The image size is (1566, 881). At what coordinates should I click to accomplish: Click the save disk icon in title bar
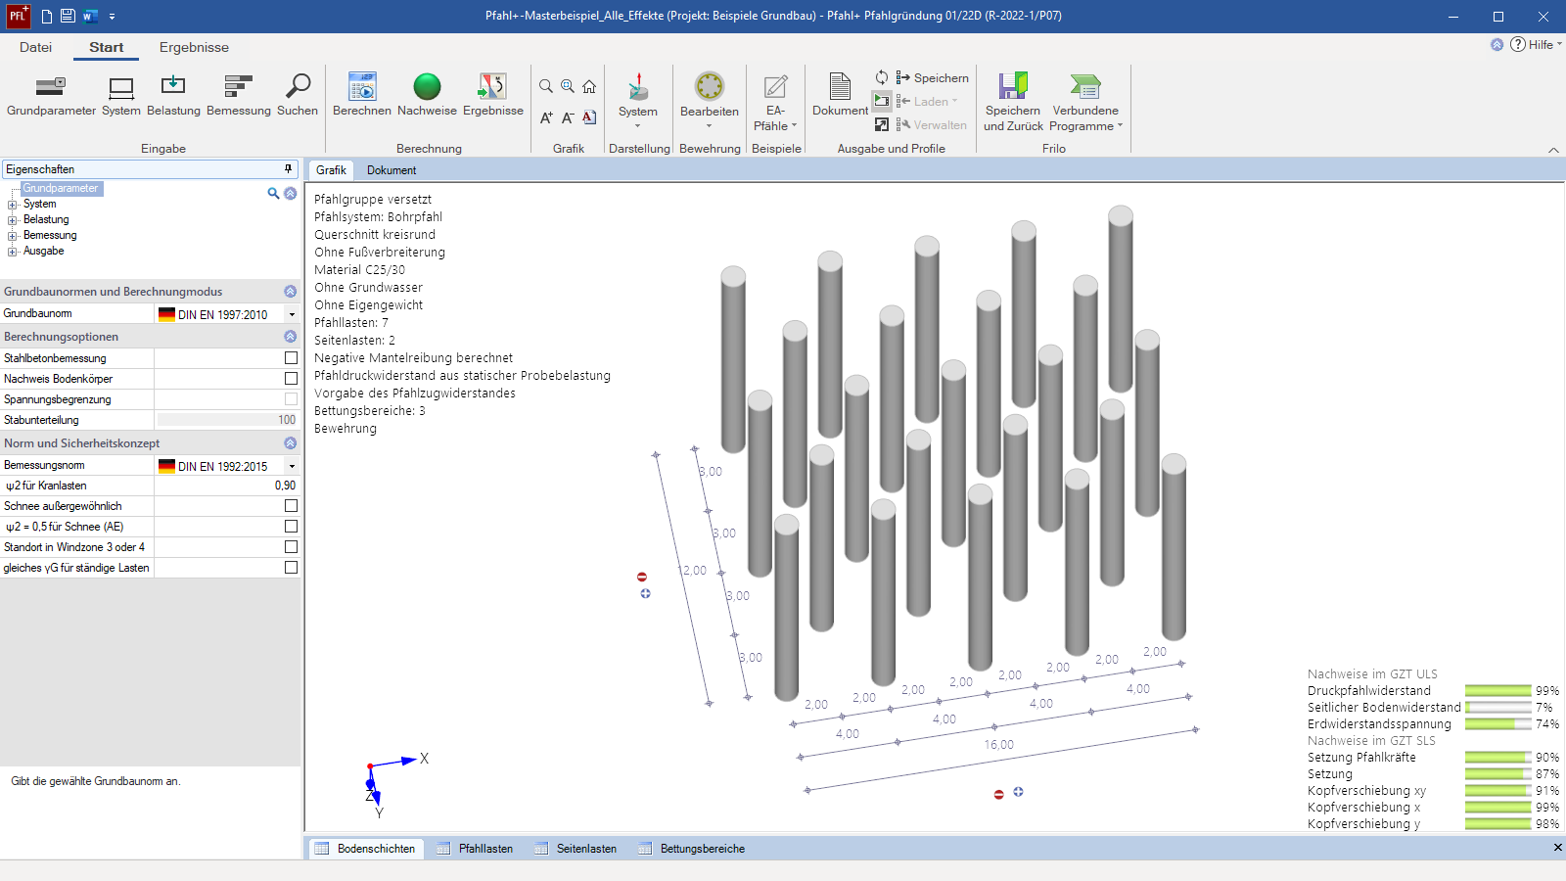[68, 16]
